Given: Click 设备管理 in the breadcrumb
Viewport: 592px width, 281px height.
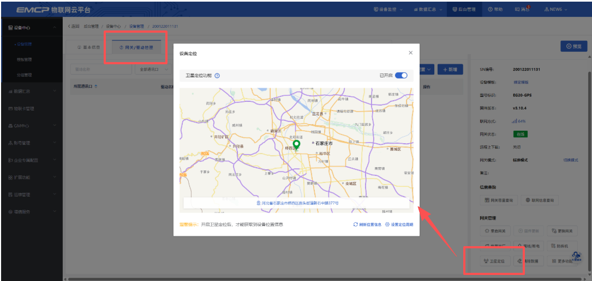Looking at the screenshot, I should click(x=136, y=26).
